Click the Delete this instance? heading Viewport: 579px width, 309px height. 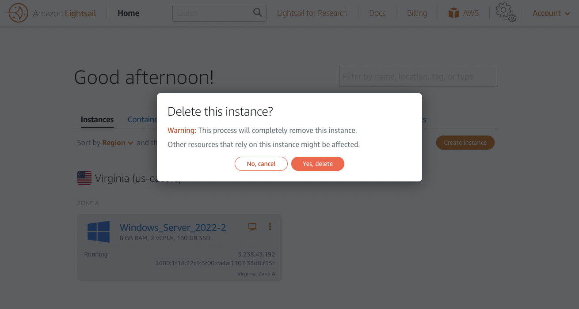tap(220, 111)
